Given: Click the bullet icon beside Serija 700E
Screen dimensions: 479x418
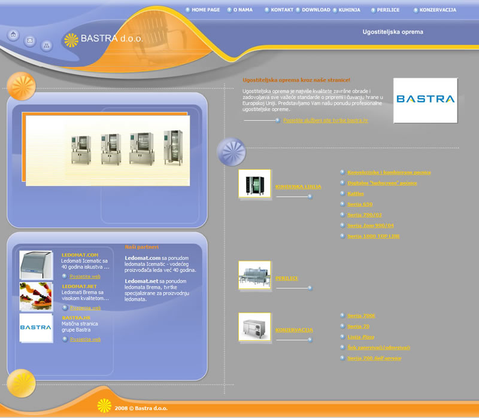Looking at the screenshot, I should [342, 316].
